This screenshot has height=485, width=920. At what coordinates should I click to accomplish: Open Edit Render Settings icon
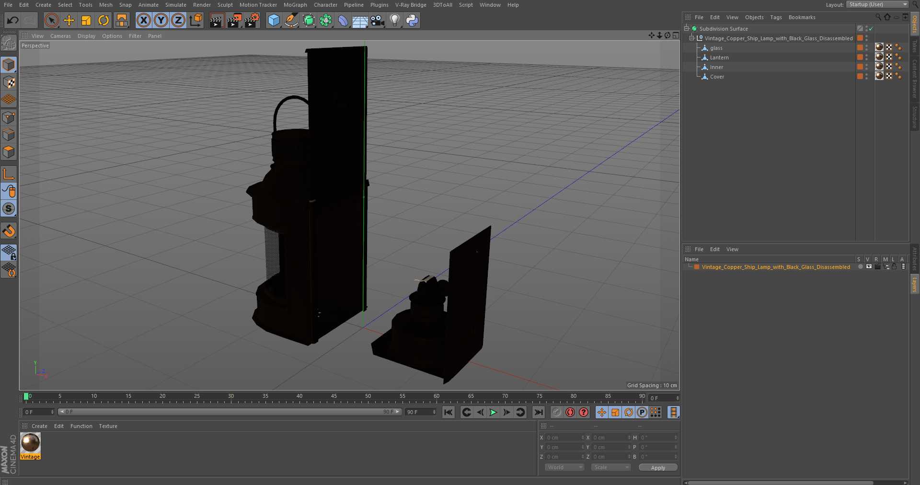(252, 20)
